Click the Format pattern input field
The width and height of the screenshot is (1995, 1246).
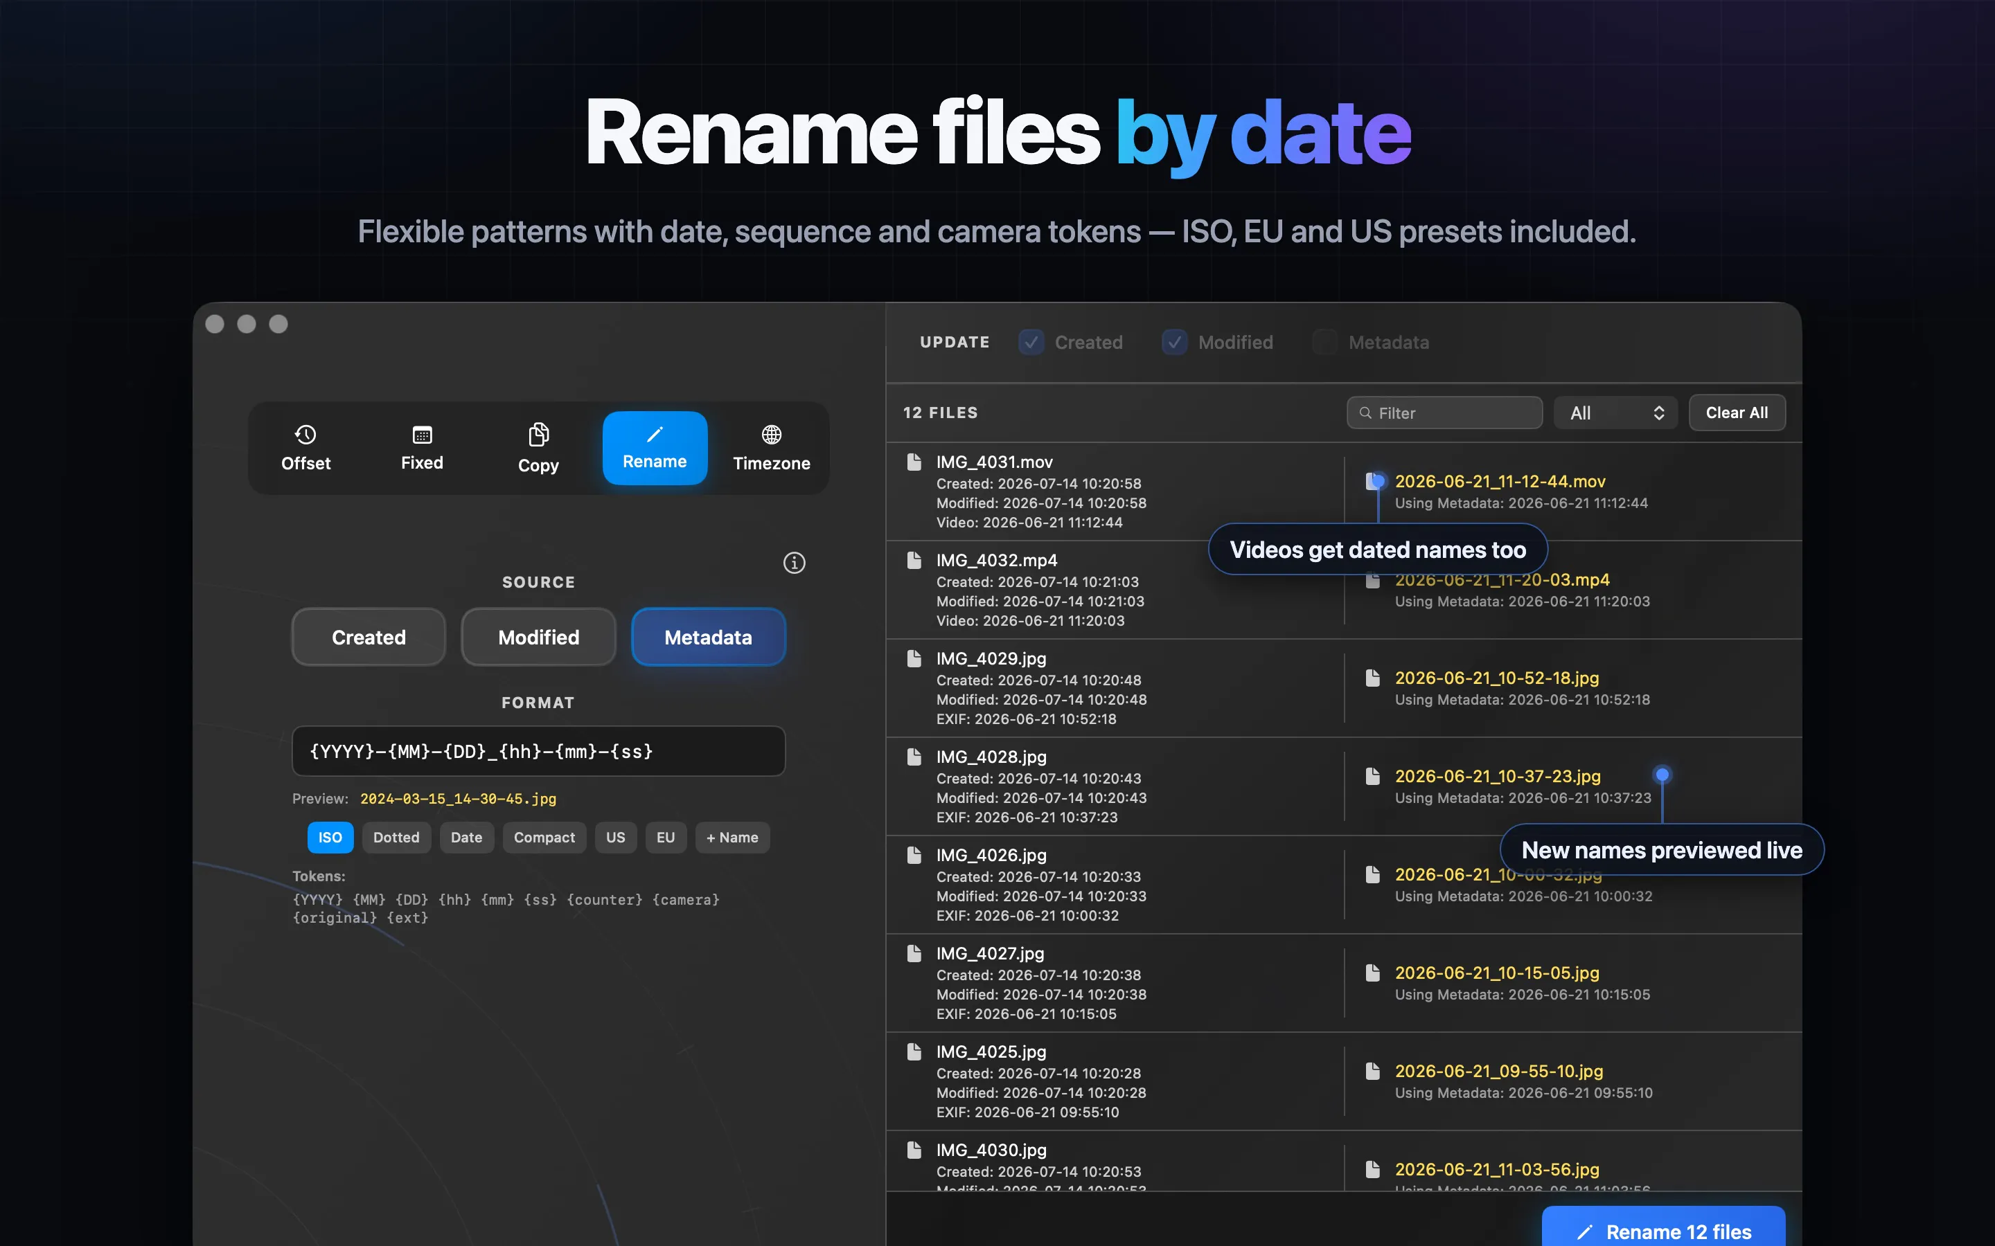[x=538, y=751]
